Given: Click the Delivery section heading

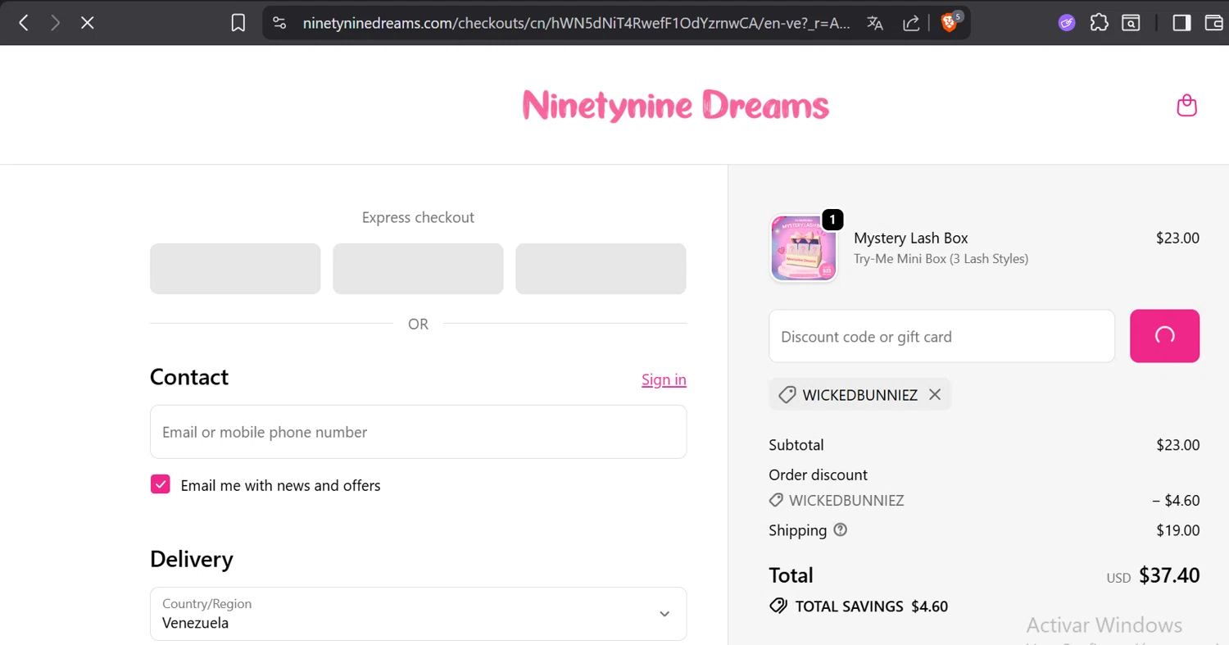Looking at the screenshot, I should (192, 559).
